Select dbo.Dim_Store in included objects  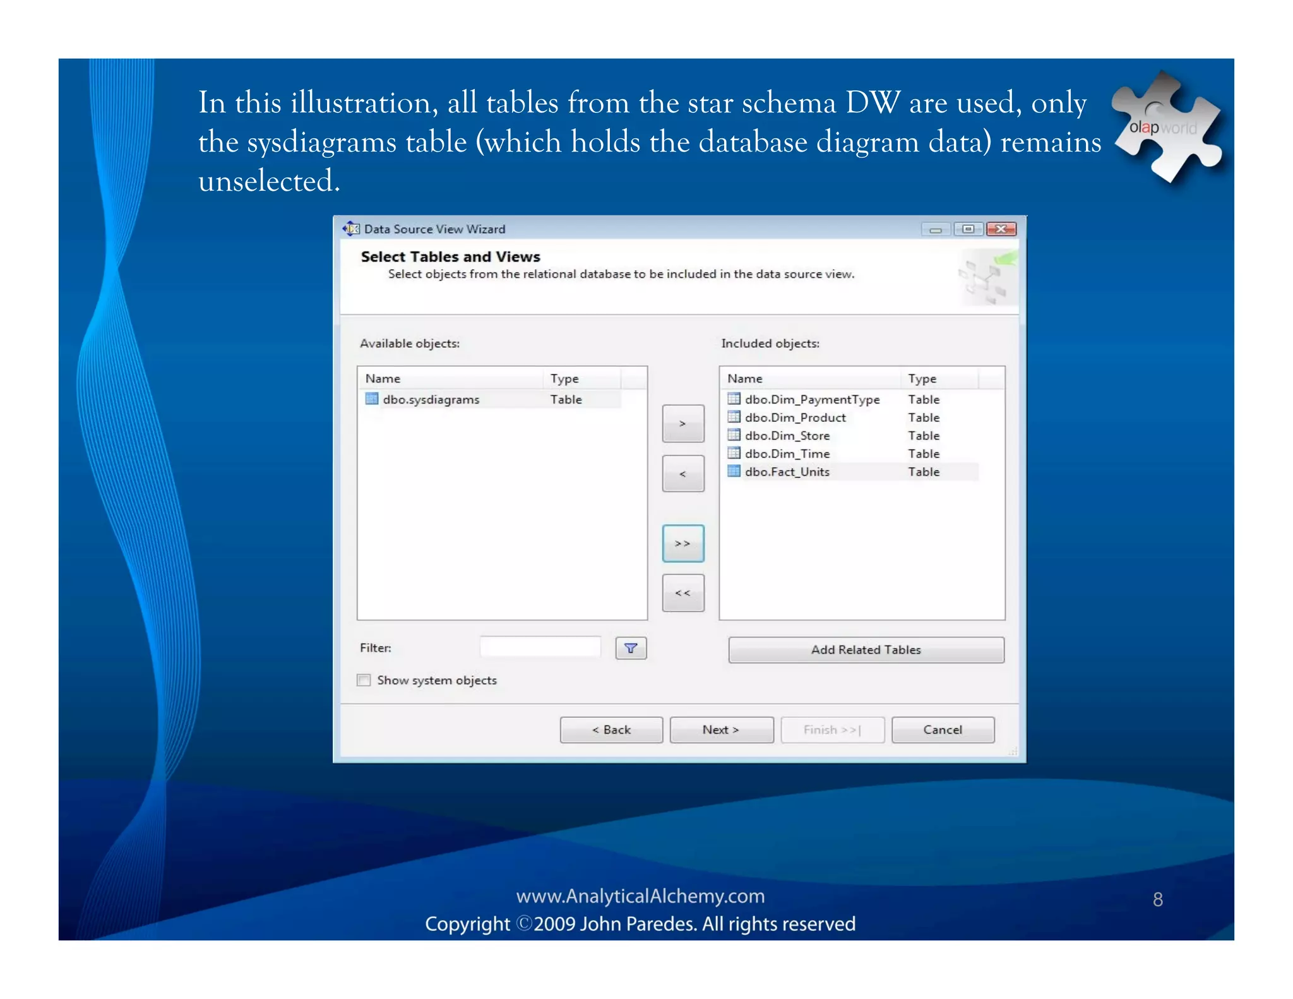[787, 436]
